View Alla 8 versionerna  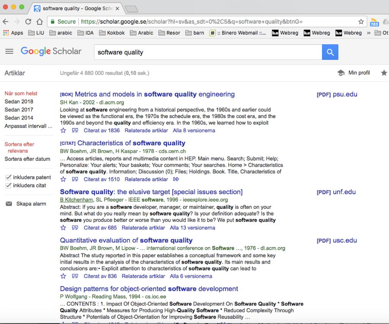[194, 131]
